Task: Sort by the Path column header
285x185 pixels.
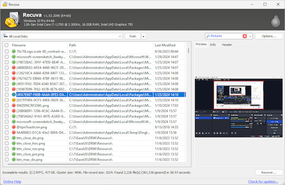Action: click(x=110, y=45)
